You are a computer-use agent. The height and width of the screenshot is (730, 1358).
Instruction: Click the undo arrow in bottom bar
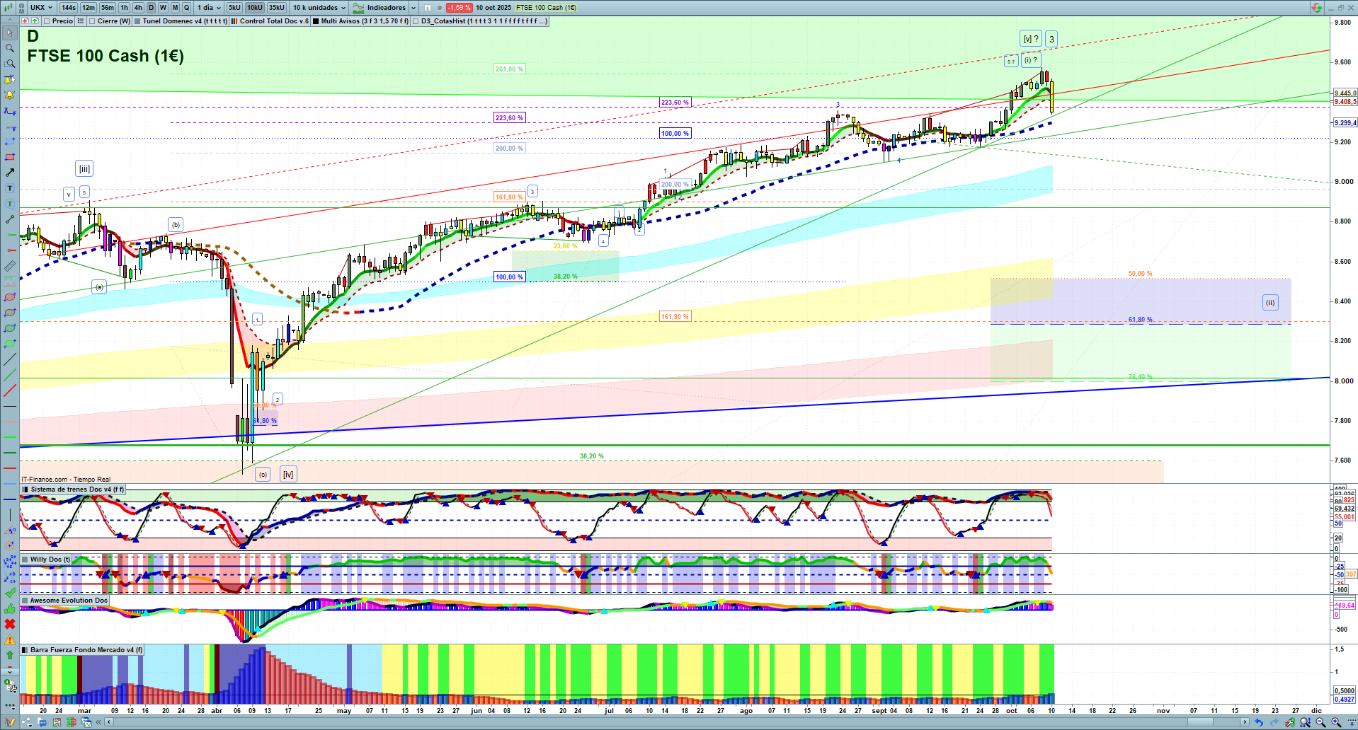(1258, 722)
